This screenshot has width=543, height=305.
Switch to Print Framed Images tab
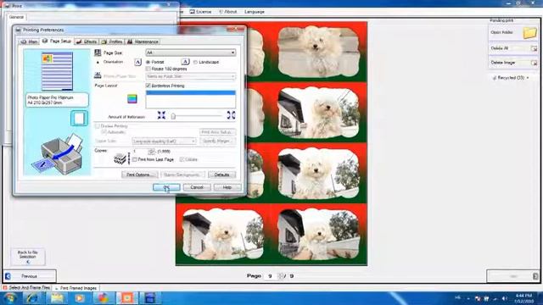[x=76, y=288]
